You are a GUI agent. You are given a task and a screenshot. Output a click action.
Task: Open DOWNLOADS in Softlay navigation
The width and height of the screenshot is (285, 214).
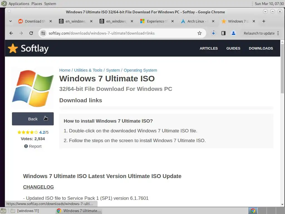click(x=261, y=48)
